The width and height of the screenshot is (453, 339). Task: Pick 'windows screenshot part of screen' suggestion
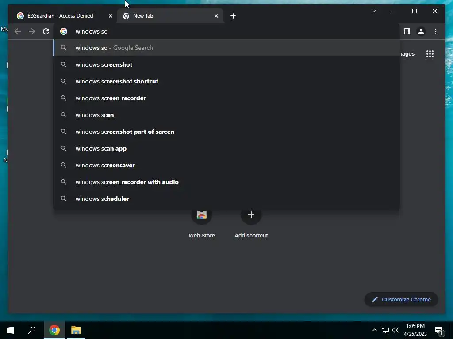pos(226,132)
